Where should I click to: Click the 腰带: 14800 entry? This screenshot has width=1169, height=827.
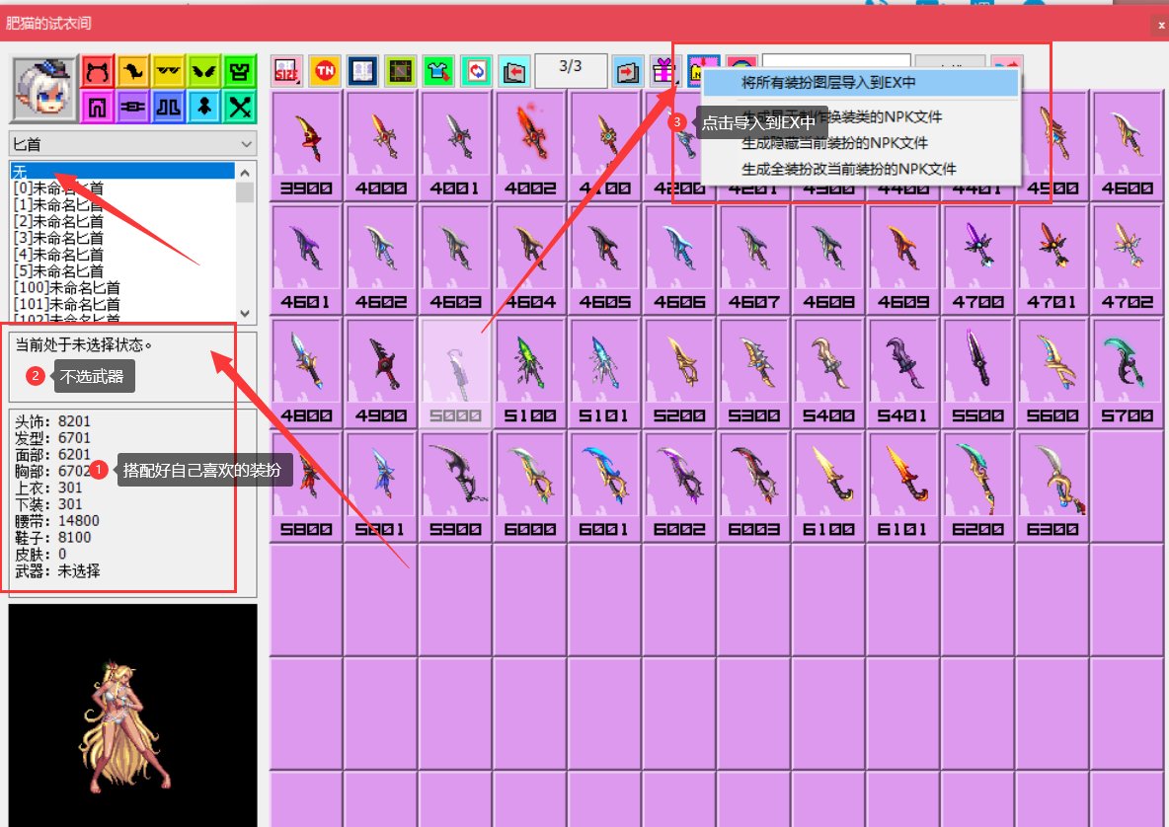coord(56,521)
